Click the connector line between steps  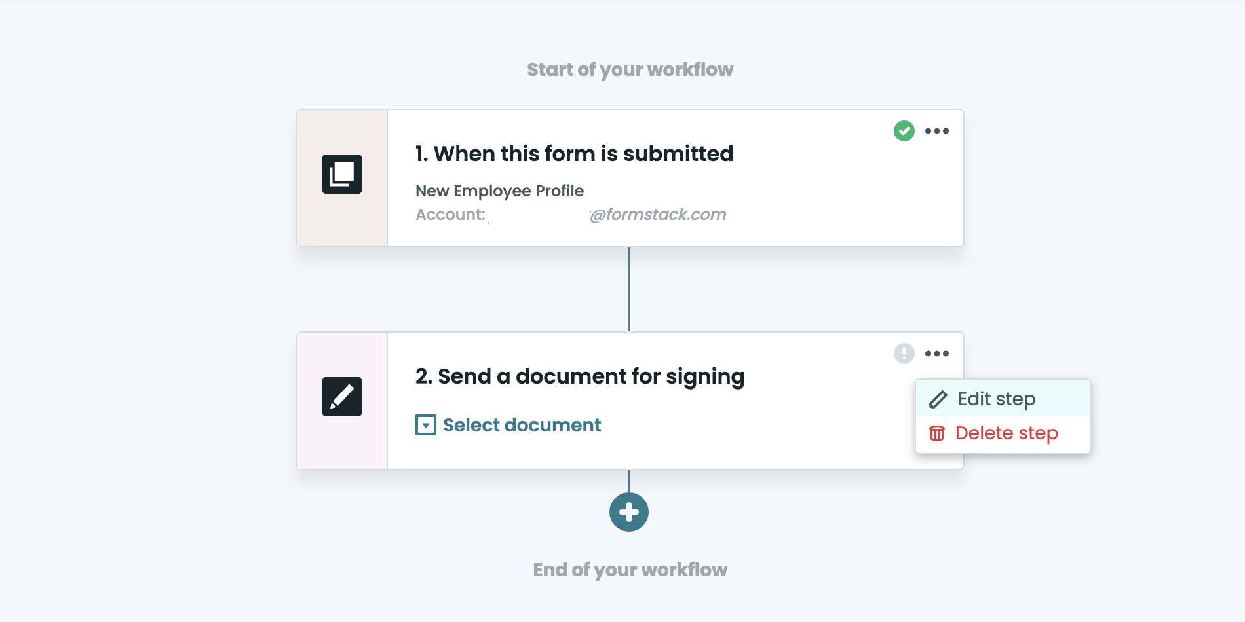click(629, 288)
